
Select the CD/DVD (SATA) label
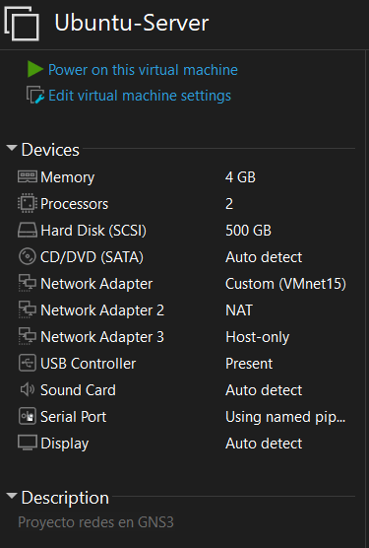(x=92, y=257)
